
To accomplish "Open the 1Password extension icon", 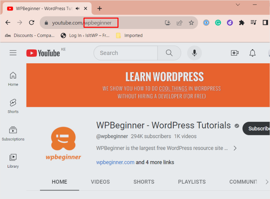I will [206, 23].
